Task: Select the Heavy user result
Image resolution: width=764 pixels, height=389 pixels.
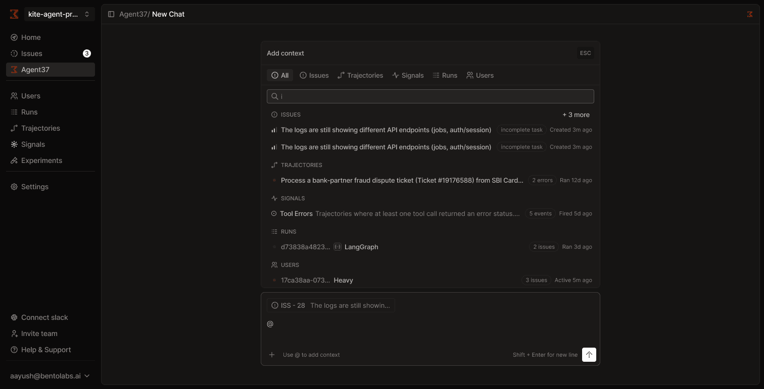Action: [x=431, y=280]
